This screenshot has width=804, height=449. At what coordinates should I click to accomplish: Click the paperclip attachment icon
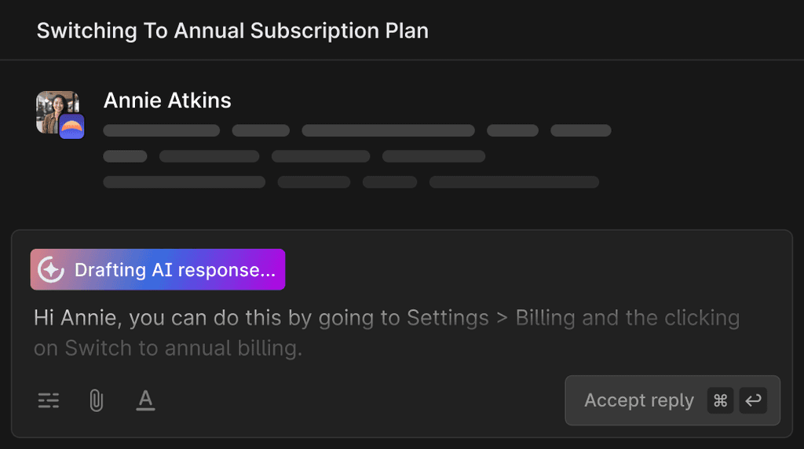[x=97, y=400]
